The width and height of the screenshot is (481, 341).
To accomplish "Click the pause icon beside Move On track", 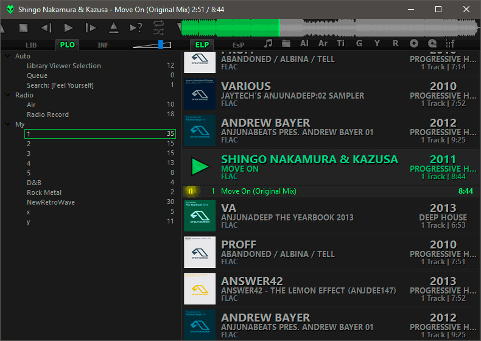I will (x=191, y=191).
